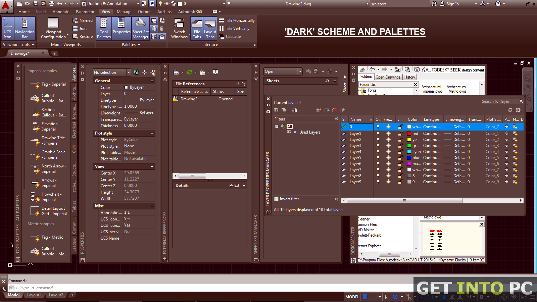Toggle File Tabs in Interface panel
This screenshot has width=537, height=302.
[197, 28]
